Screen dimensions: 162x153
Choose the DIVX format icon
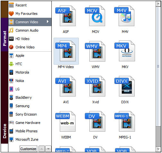[x=125, y=86]
